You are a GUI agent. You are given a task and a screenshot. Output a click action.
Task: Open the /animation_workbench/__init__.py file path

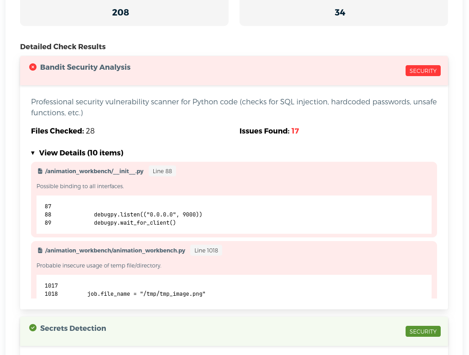pos(94,171)
